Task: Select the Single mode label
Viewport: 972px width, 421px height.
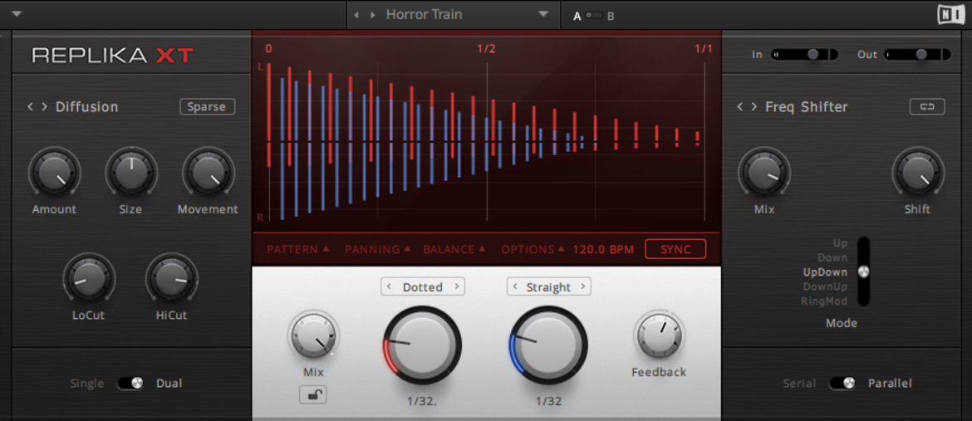Action: point(86,383)
